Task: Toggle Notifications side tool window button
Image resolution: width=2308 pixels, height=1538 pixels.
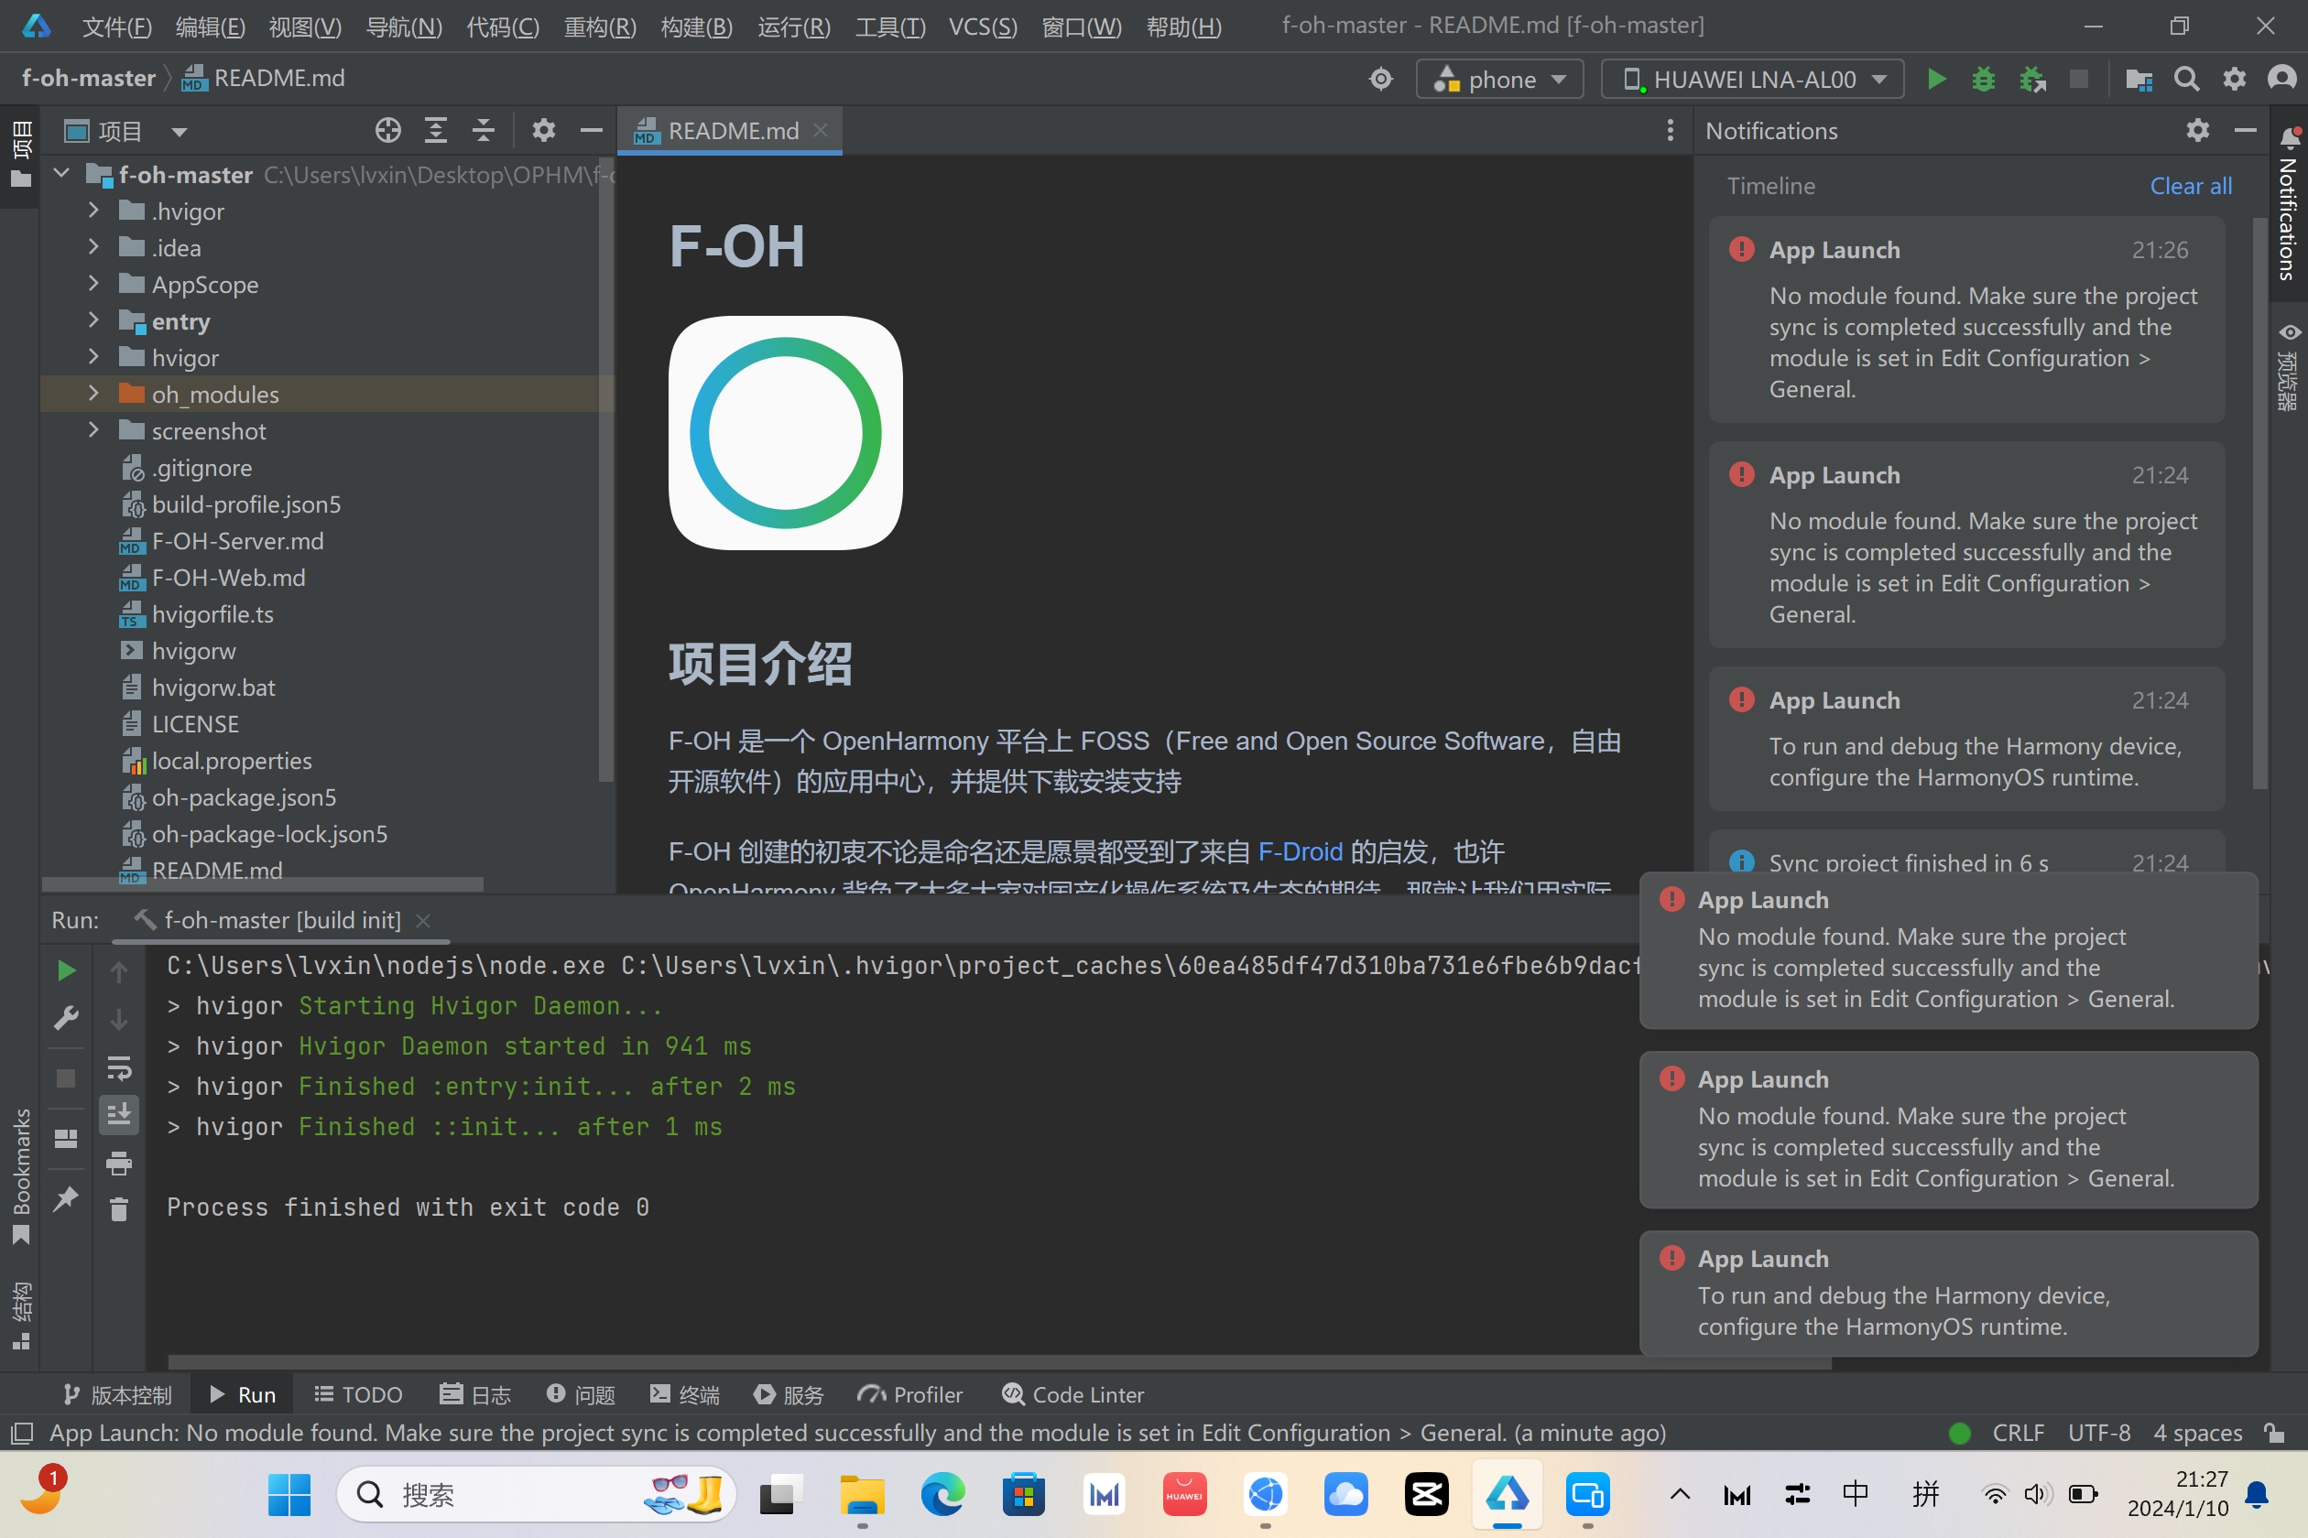Action: point(2289,206)
